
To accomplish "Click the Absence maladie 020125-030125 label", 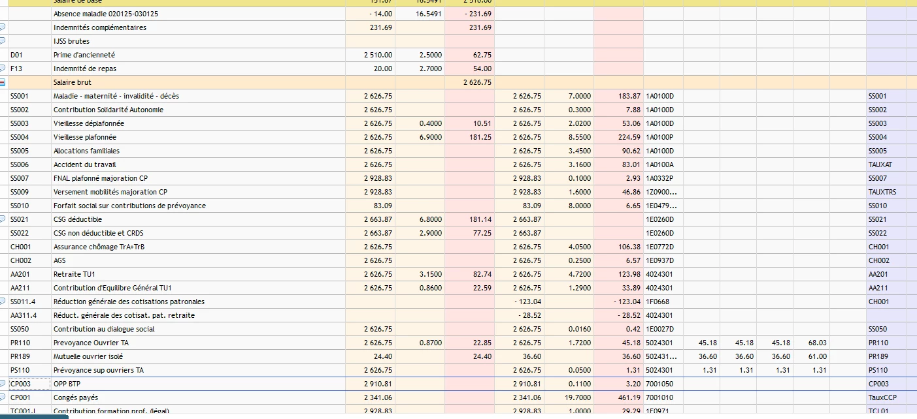I will pyautogui.click(x=106, y=14).
